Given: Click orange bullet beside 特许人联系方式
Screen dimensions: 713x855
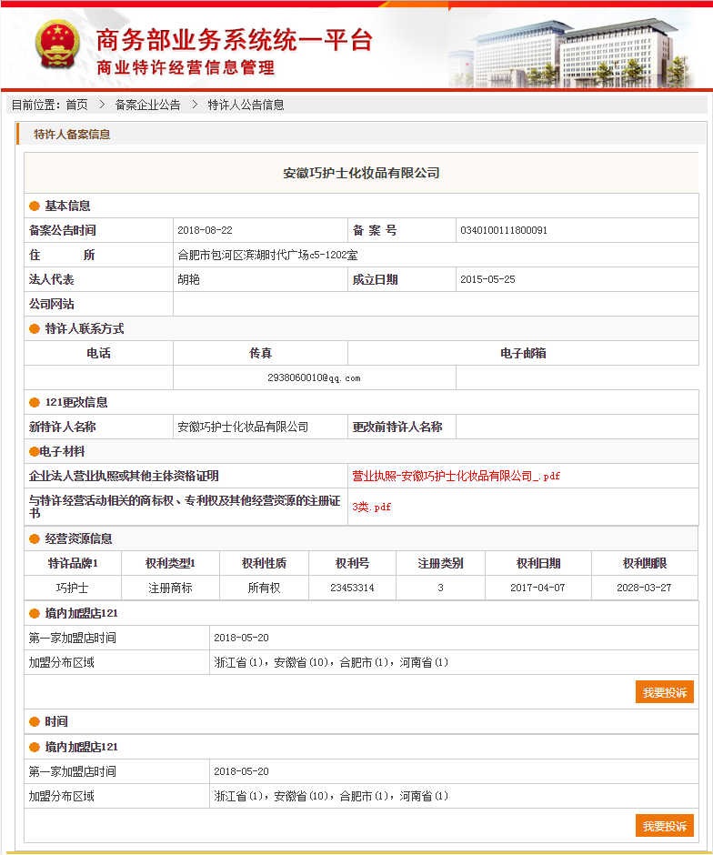Looking at the screenshot, I should [x=35, y=329].
